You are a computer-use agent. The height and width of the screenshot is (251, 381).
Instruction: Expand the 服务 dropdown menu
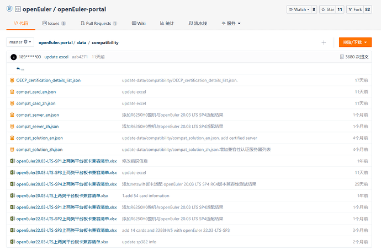click(x=230, y=24)
